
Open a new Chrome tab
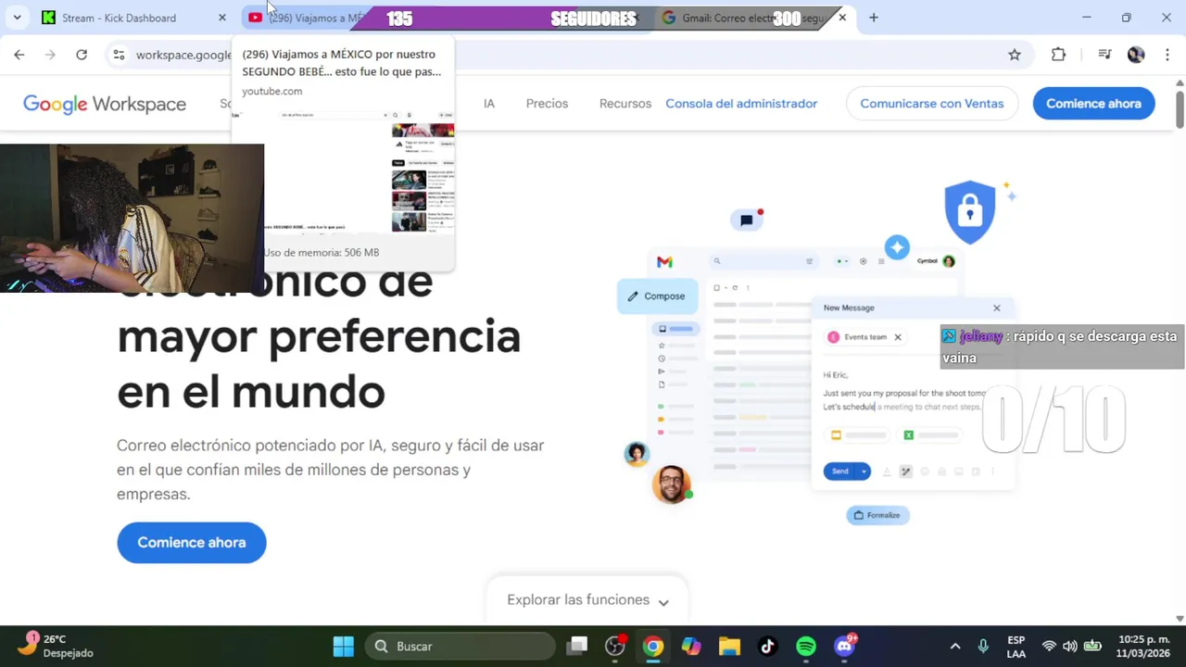tap(873, 18)
